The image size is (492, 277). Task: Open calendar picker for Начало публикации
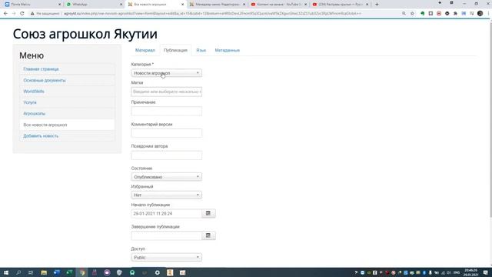click(208, 214)
